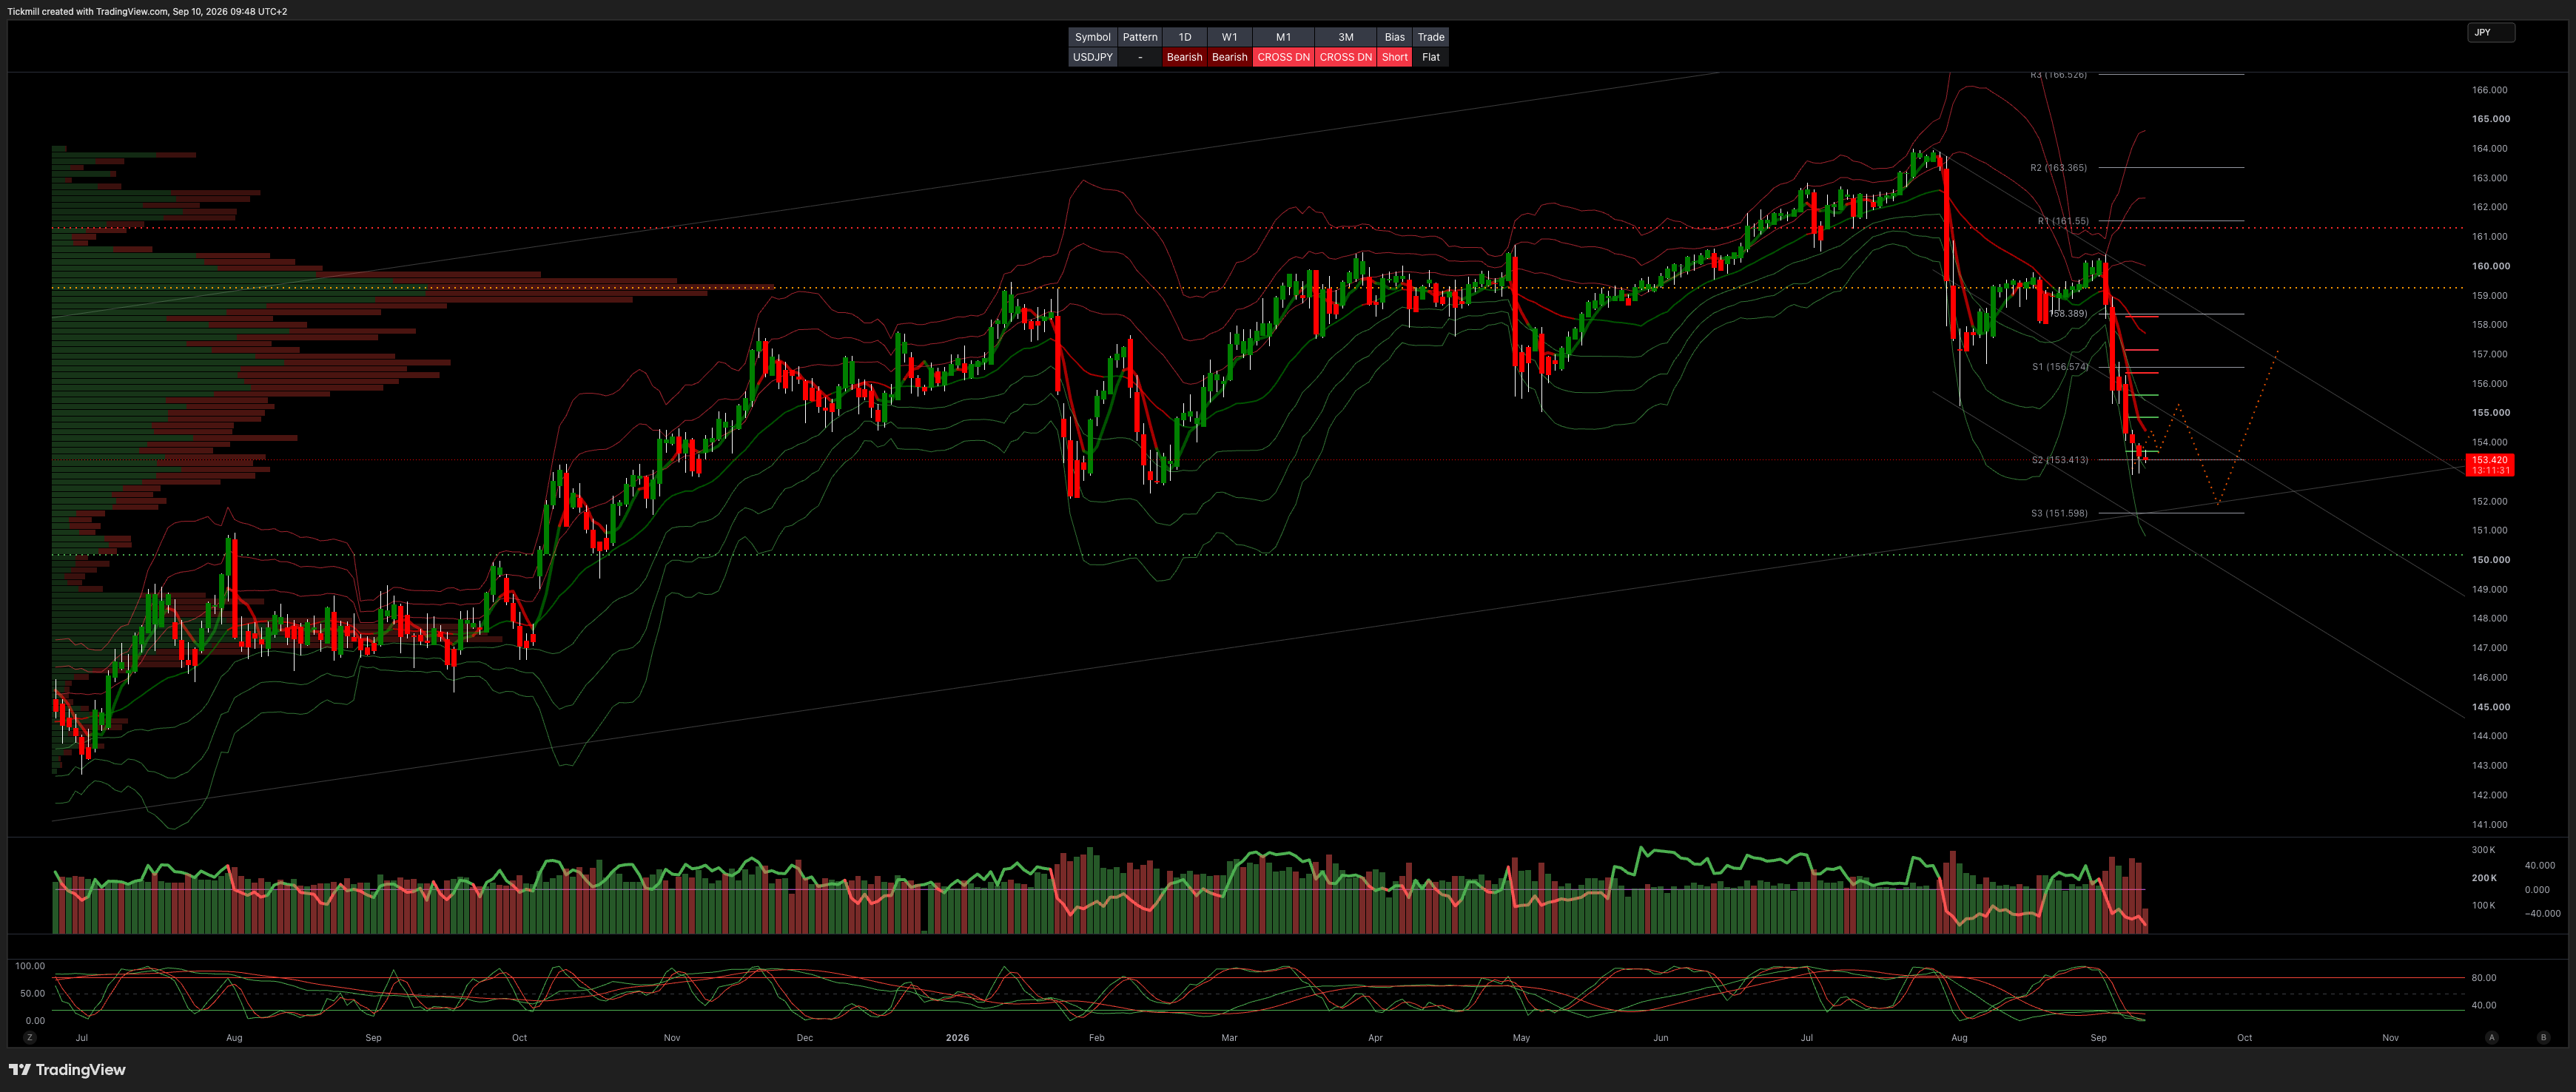This screenshot has width=2576, height=1092.
Task: Select the 3M column header in table
Action: pos(1346,37)
